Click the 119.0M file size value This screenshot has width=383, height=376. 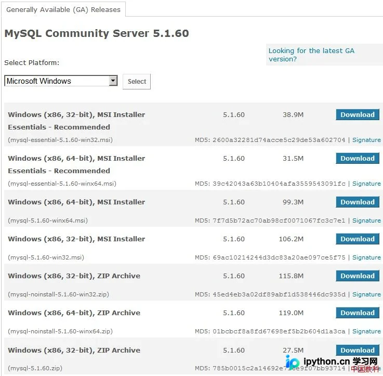point(291,313)
